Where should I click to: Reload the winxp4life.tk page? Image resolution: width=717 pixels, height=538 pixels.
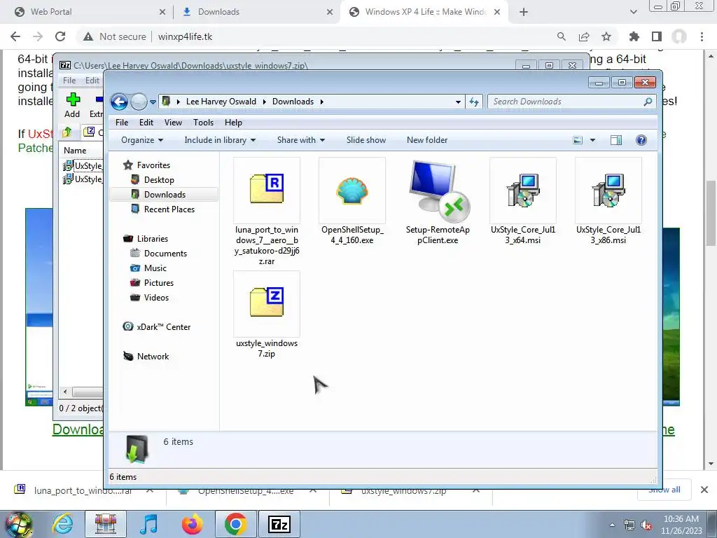coord(60,36)
